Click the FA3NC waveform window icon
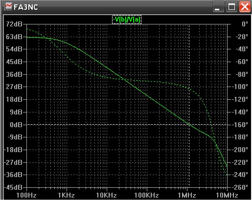 (x=8, y=7)
